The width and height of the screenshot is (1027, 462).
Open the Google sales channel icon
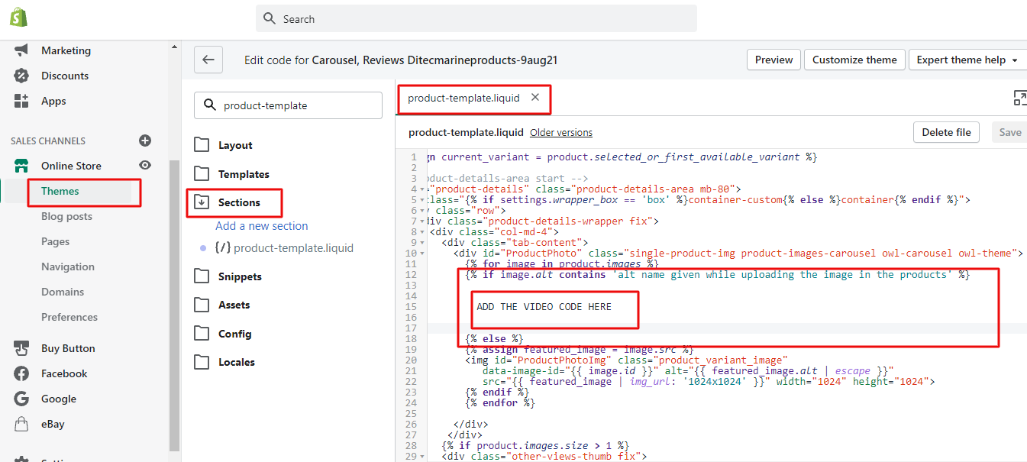(21, 399)
